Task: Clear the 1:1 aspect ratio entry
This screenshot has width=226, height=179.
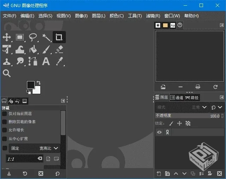Action: click(x=40, y=158)
